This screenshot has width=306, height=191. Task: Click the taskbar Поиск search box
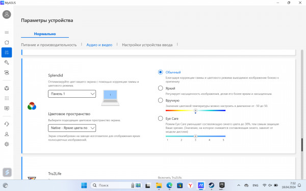click(x=116, y=185)
